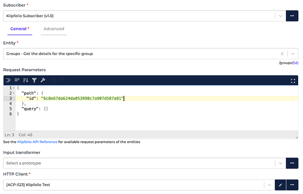The image size is (303, 194).
Task: Click the Ln: 3 status indicator
Action: click(10, 135)
